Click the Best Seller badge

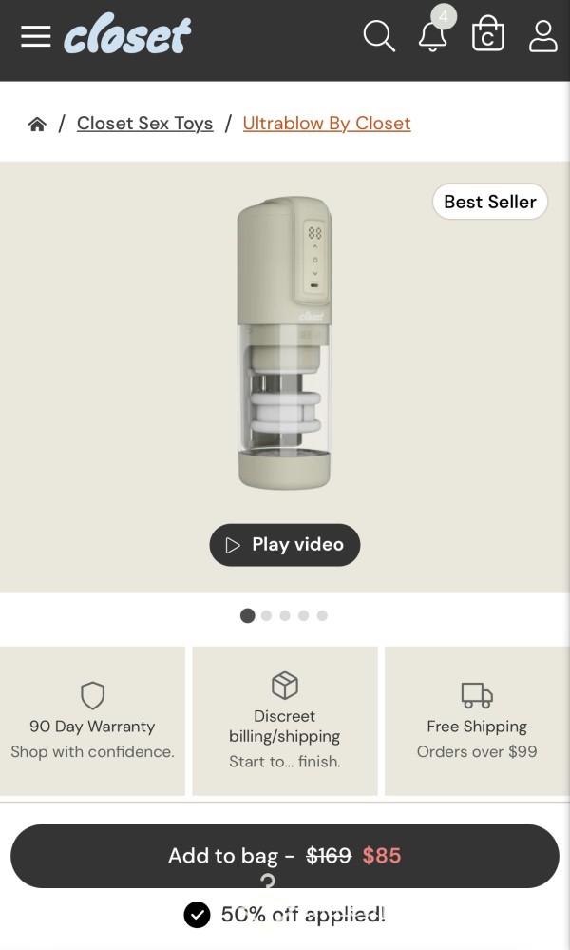pos(490,202)
